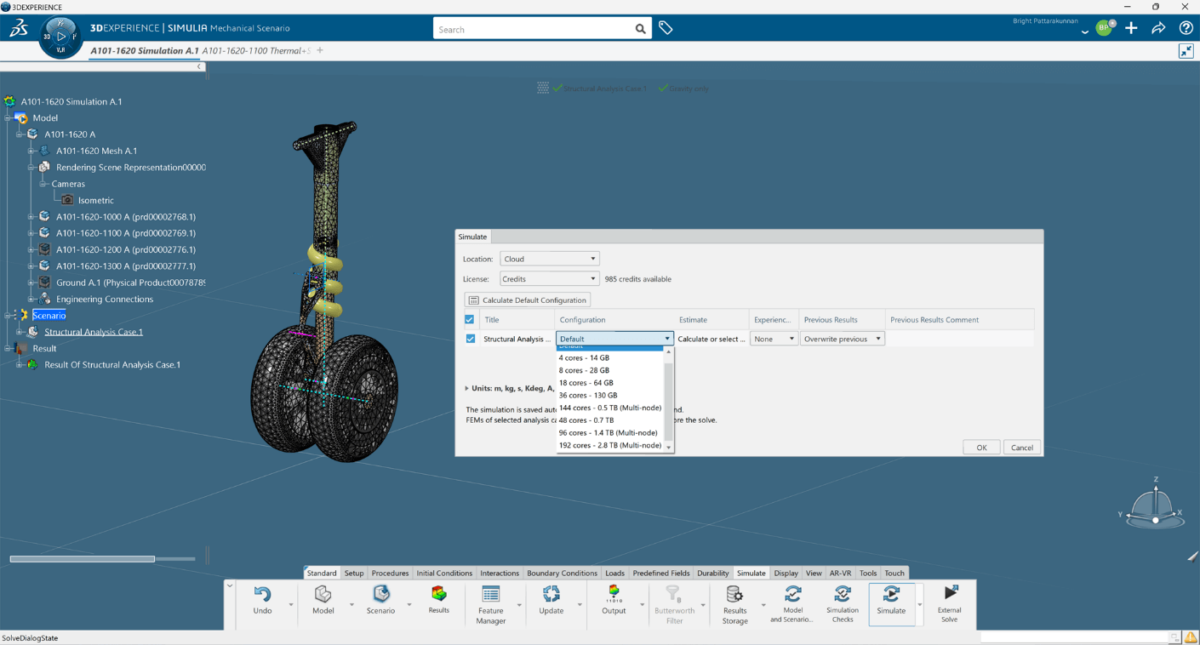This screenshot has width=1200, height=645.
Task: Click in the Search input field
Action: pos(534,29)
